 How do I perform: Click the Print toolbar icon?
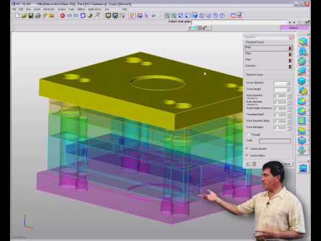tap(37, 15)
